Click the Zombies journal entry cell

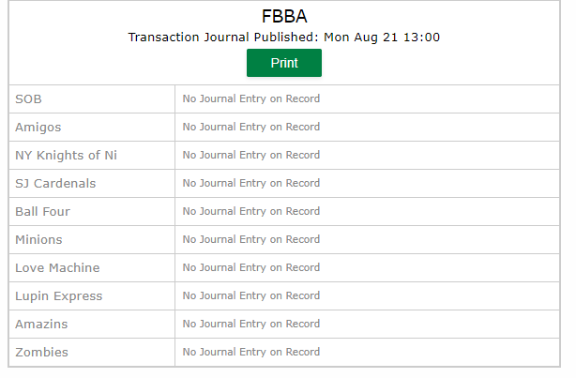(x=368, y=353)
